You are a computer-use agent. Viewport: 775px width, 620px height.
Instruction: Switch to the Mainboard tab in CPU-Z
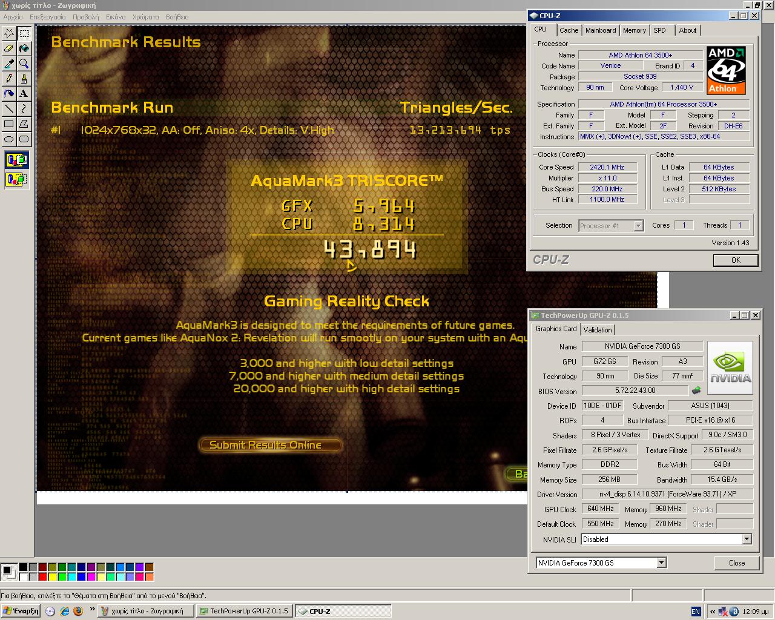(x=601, y=30)
